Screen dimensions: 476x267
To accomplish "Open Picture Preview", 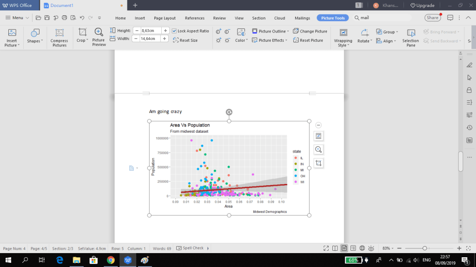I will tap(99, 33).
